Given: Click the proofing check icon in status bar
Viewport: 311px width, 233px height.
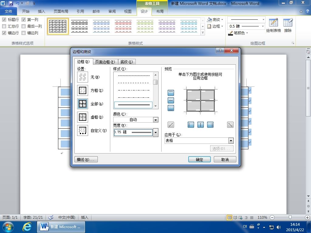Looking at the screenshot, I should [x=51, y=217].
